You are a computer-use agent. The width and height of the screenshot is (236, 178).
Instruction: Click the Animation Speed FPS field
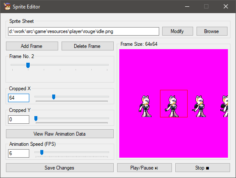pos(19,153)
